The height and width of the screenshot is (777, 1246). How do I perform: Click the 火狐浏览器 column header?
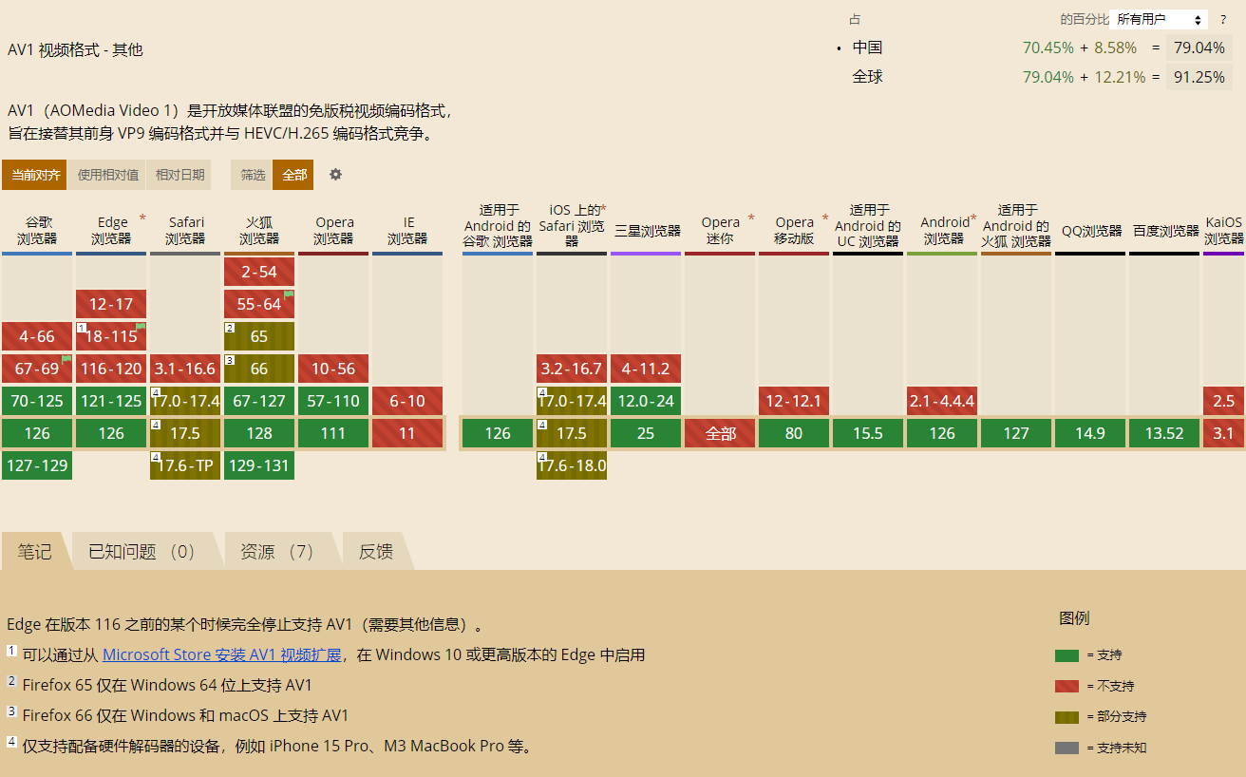coord(259,231)
